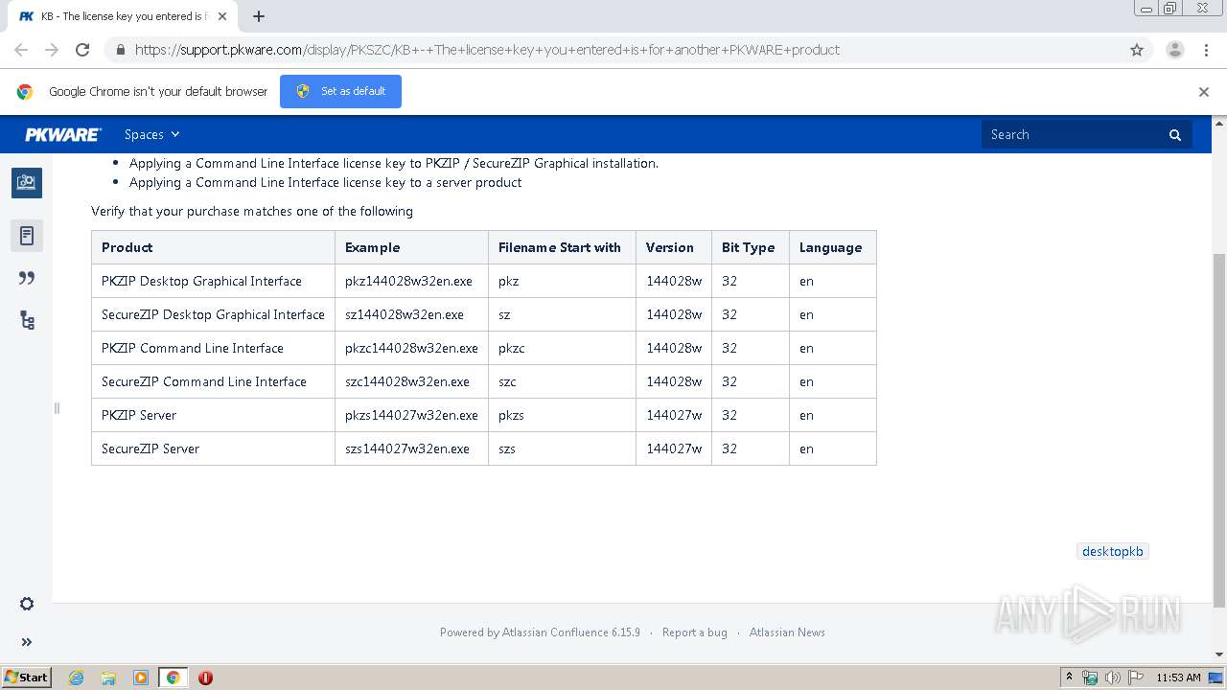Launch Internet Explorer from taskbar
This screenshot has width=1227, height=690.
tap(77, 678)
